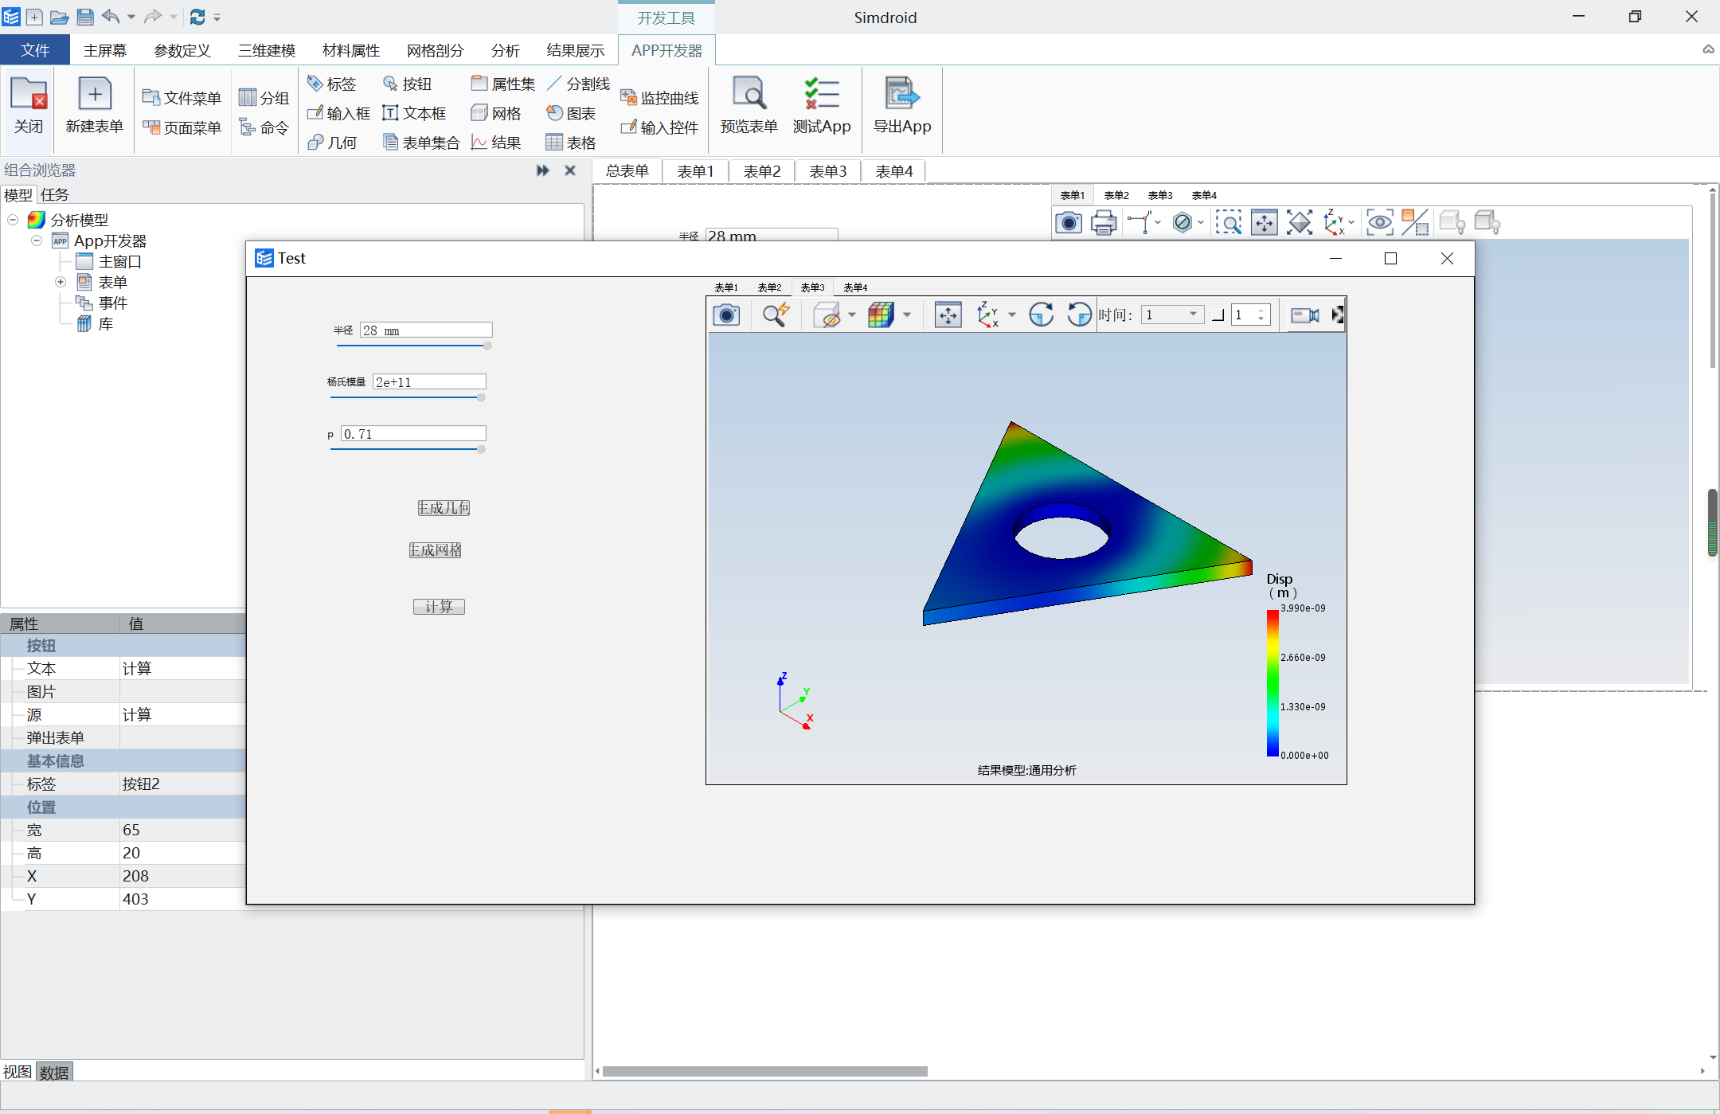Click the Test App (测试App) ribbon icon
Viewport: 1720px width, 1114px height.
click(821, 106)
